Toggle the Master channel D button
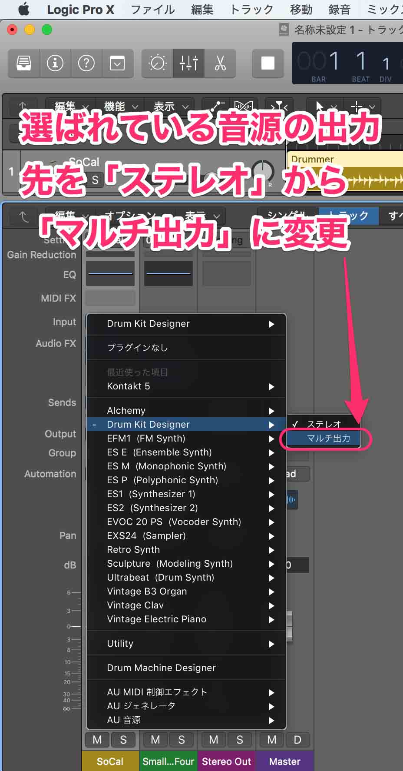The height and width of the screenshot is (771, 403). tap(297, 740)
